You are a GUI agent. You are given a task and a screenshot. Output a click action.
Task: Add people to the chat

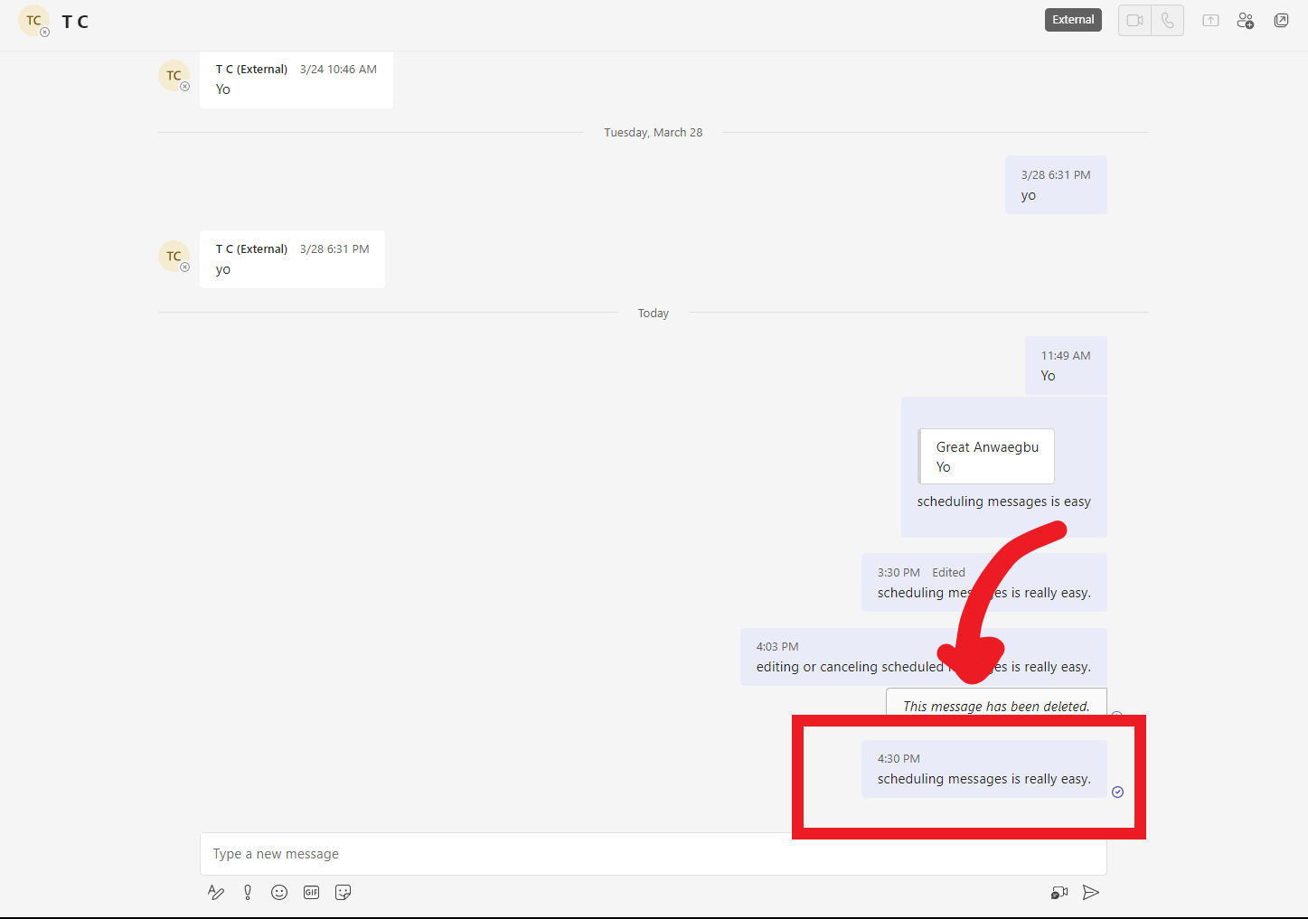[x=1246, y=20]
